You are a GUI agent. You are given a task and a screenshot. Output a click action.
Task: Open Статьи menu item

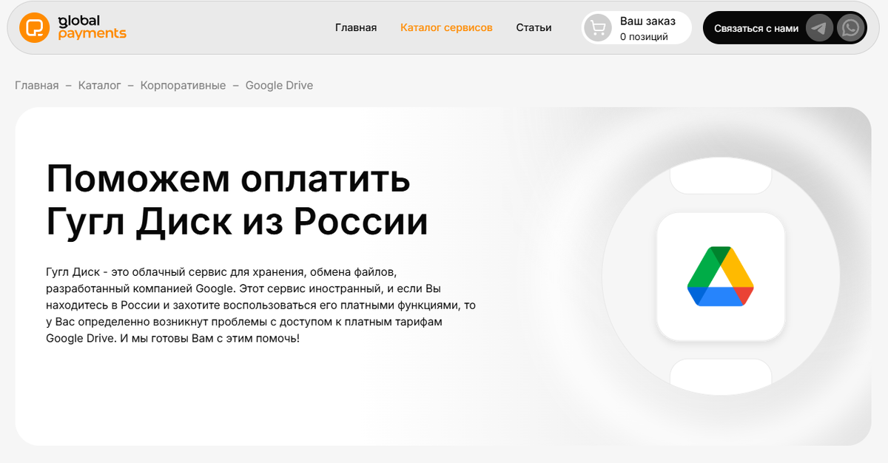(534, 28)
